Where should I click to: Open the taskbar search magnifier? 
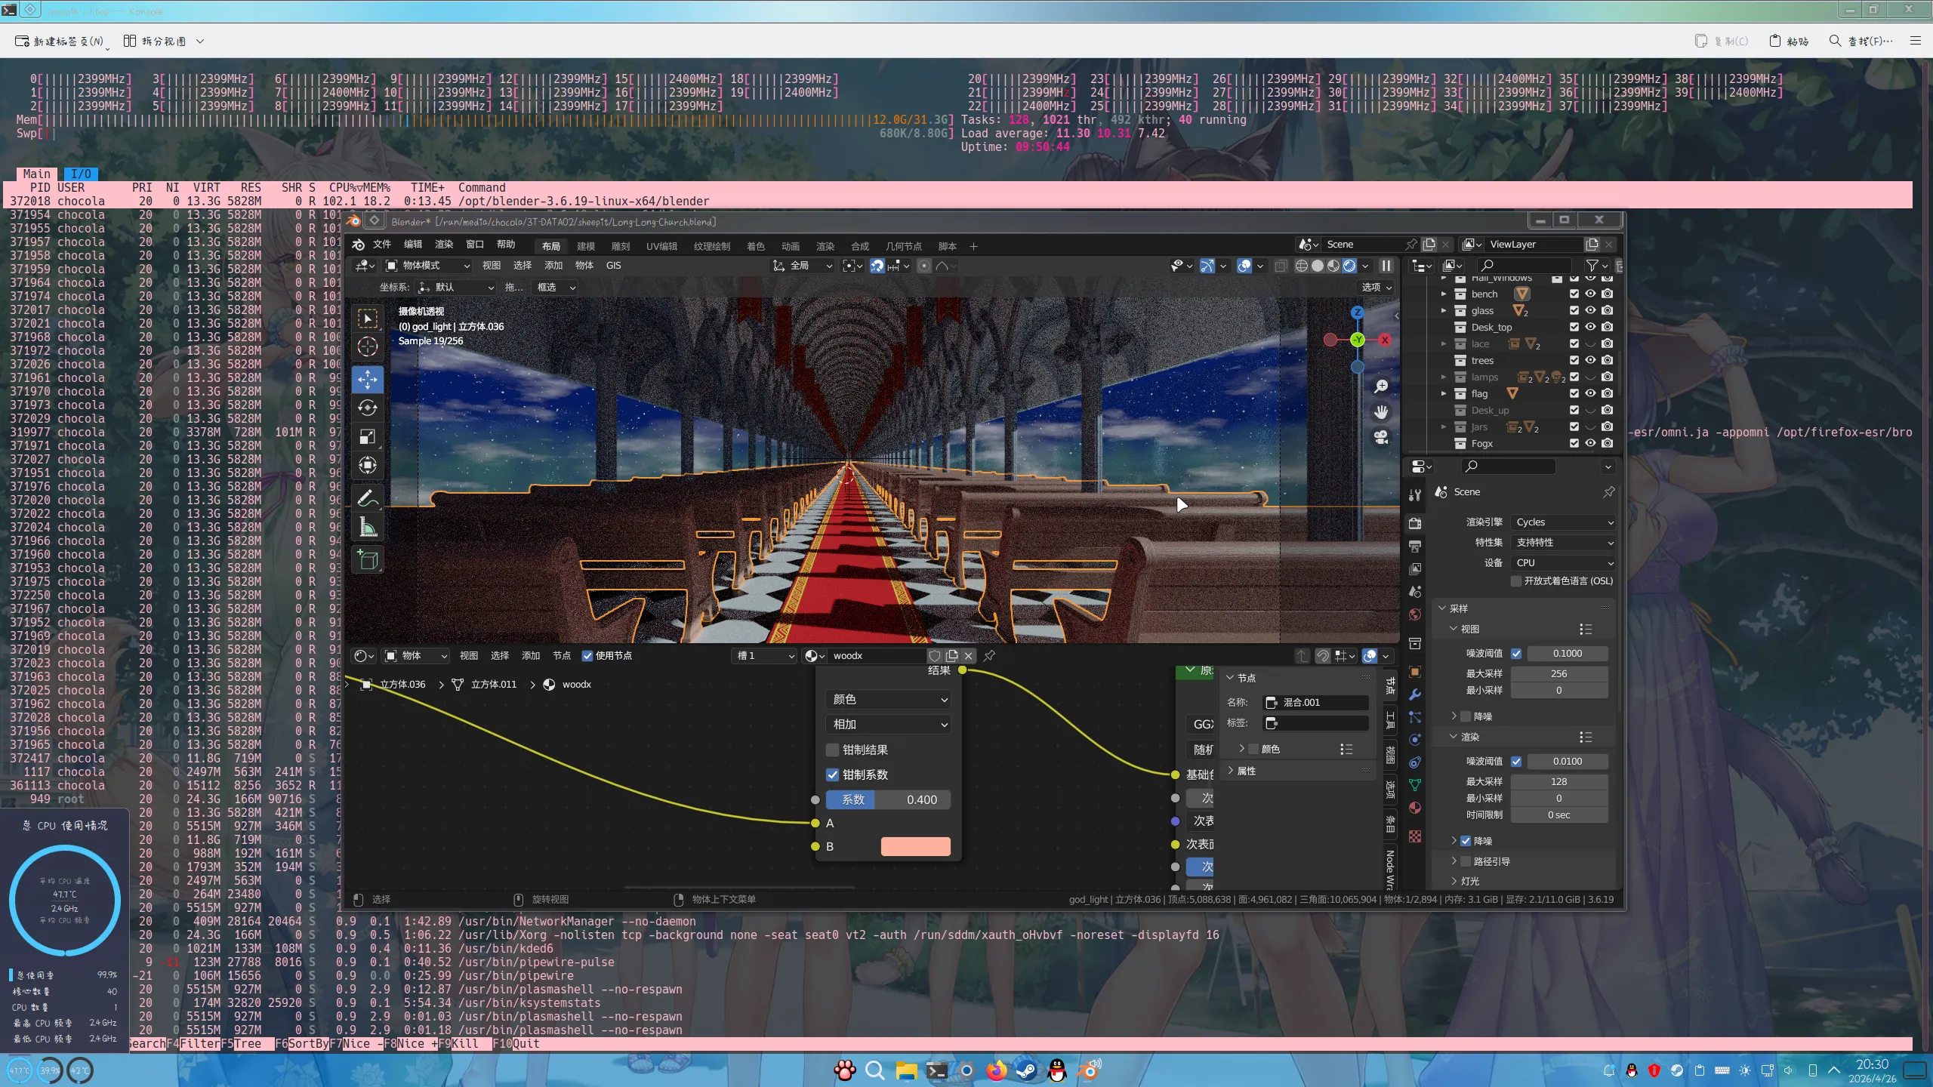click(875, 1070)
